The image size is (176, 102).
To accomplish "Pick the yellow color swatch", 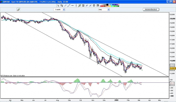I will point(110,6).
